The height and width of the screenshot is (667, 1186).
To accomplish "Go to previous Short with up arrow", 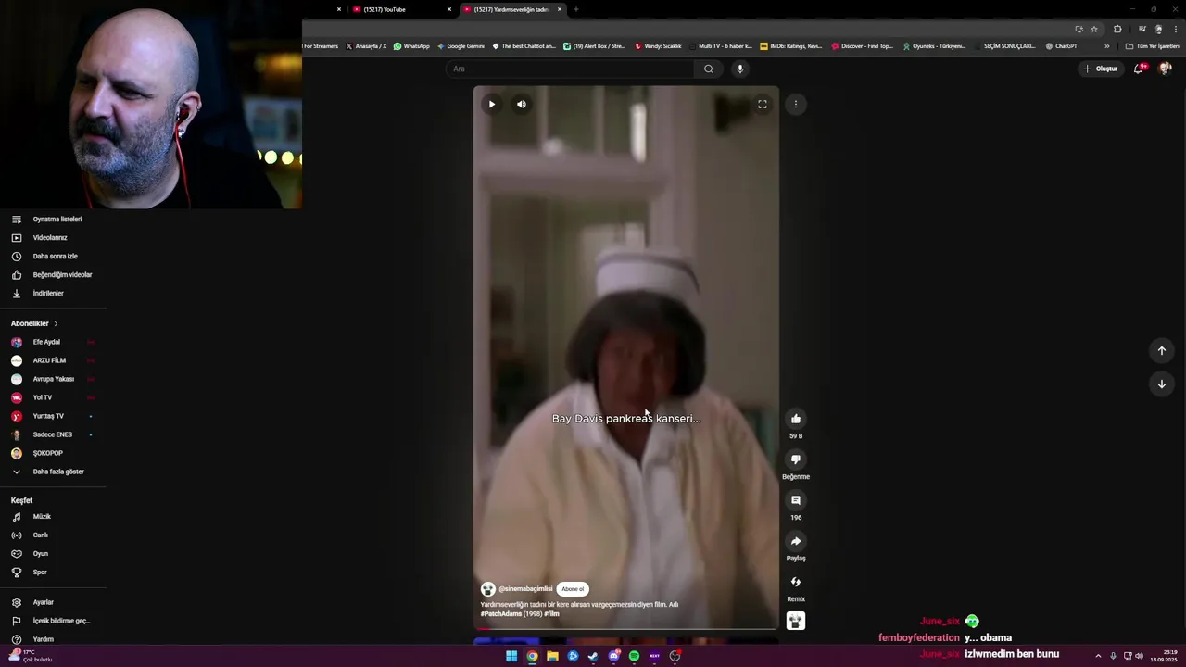I will [x=1162, y=350].
